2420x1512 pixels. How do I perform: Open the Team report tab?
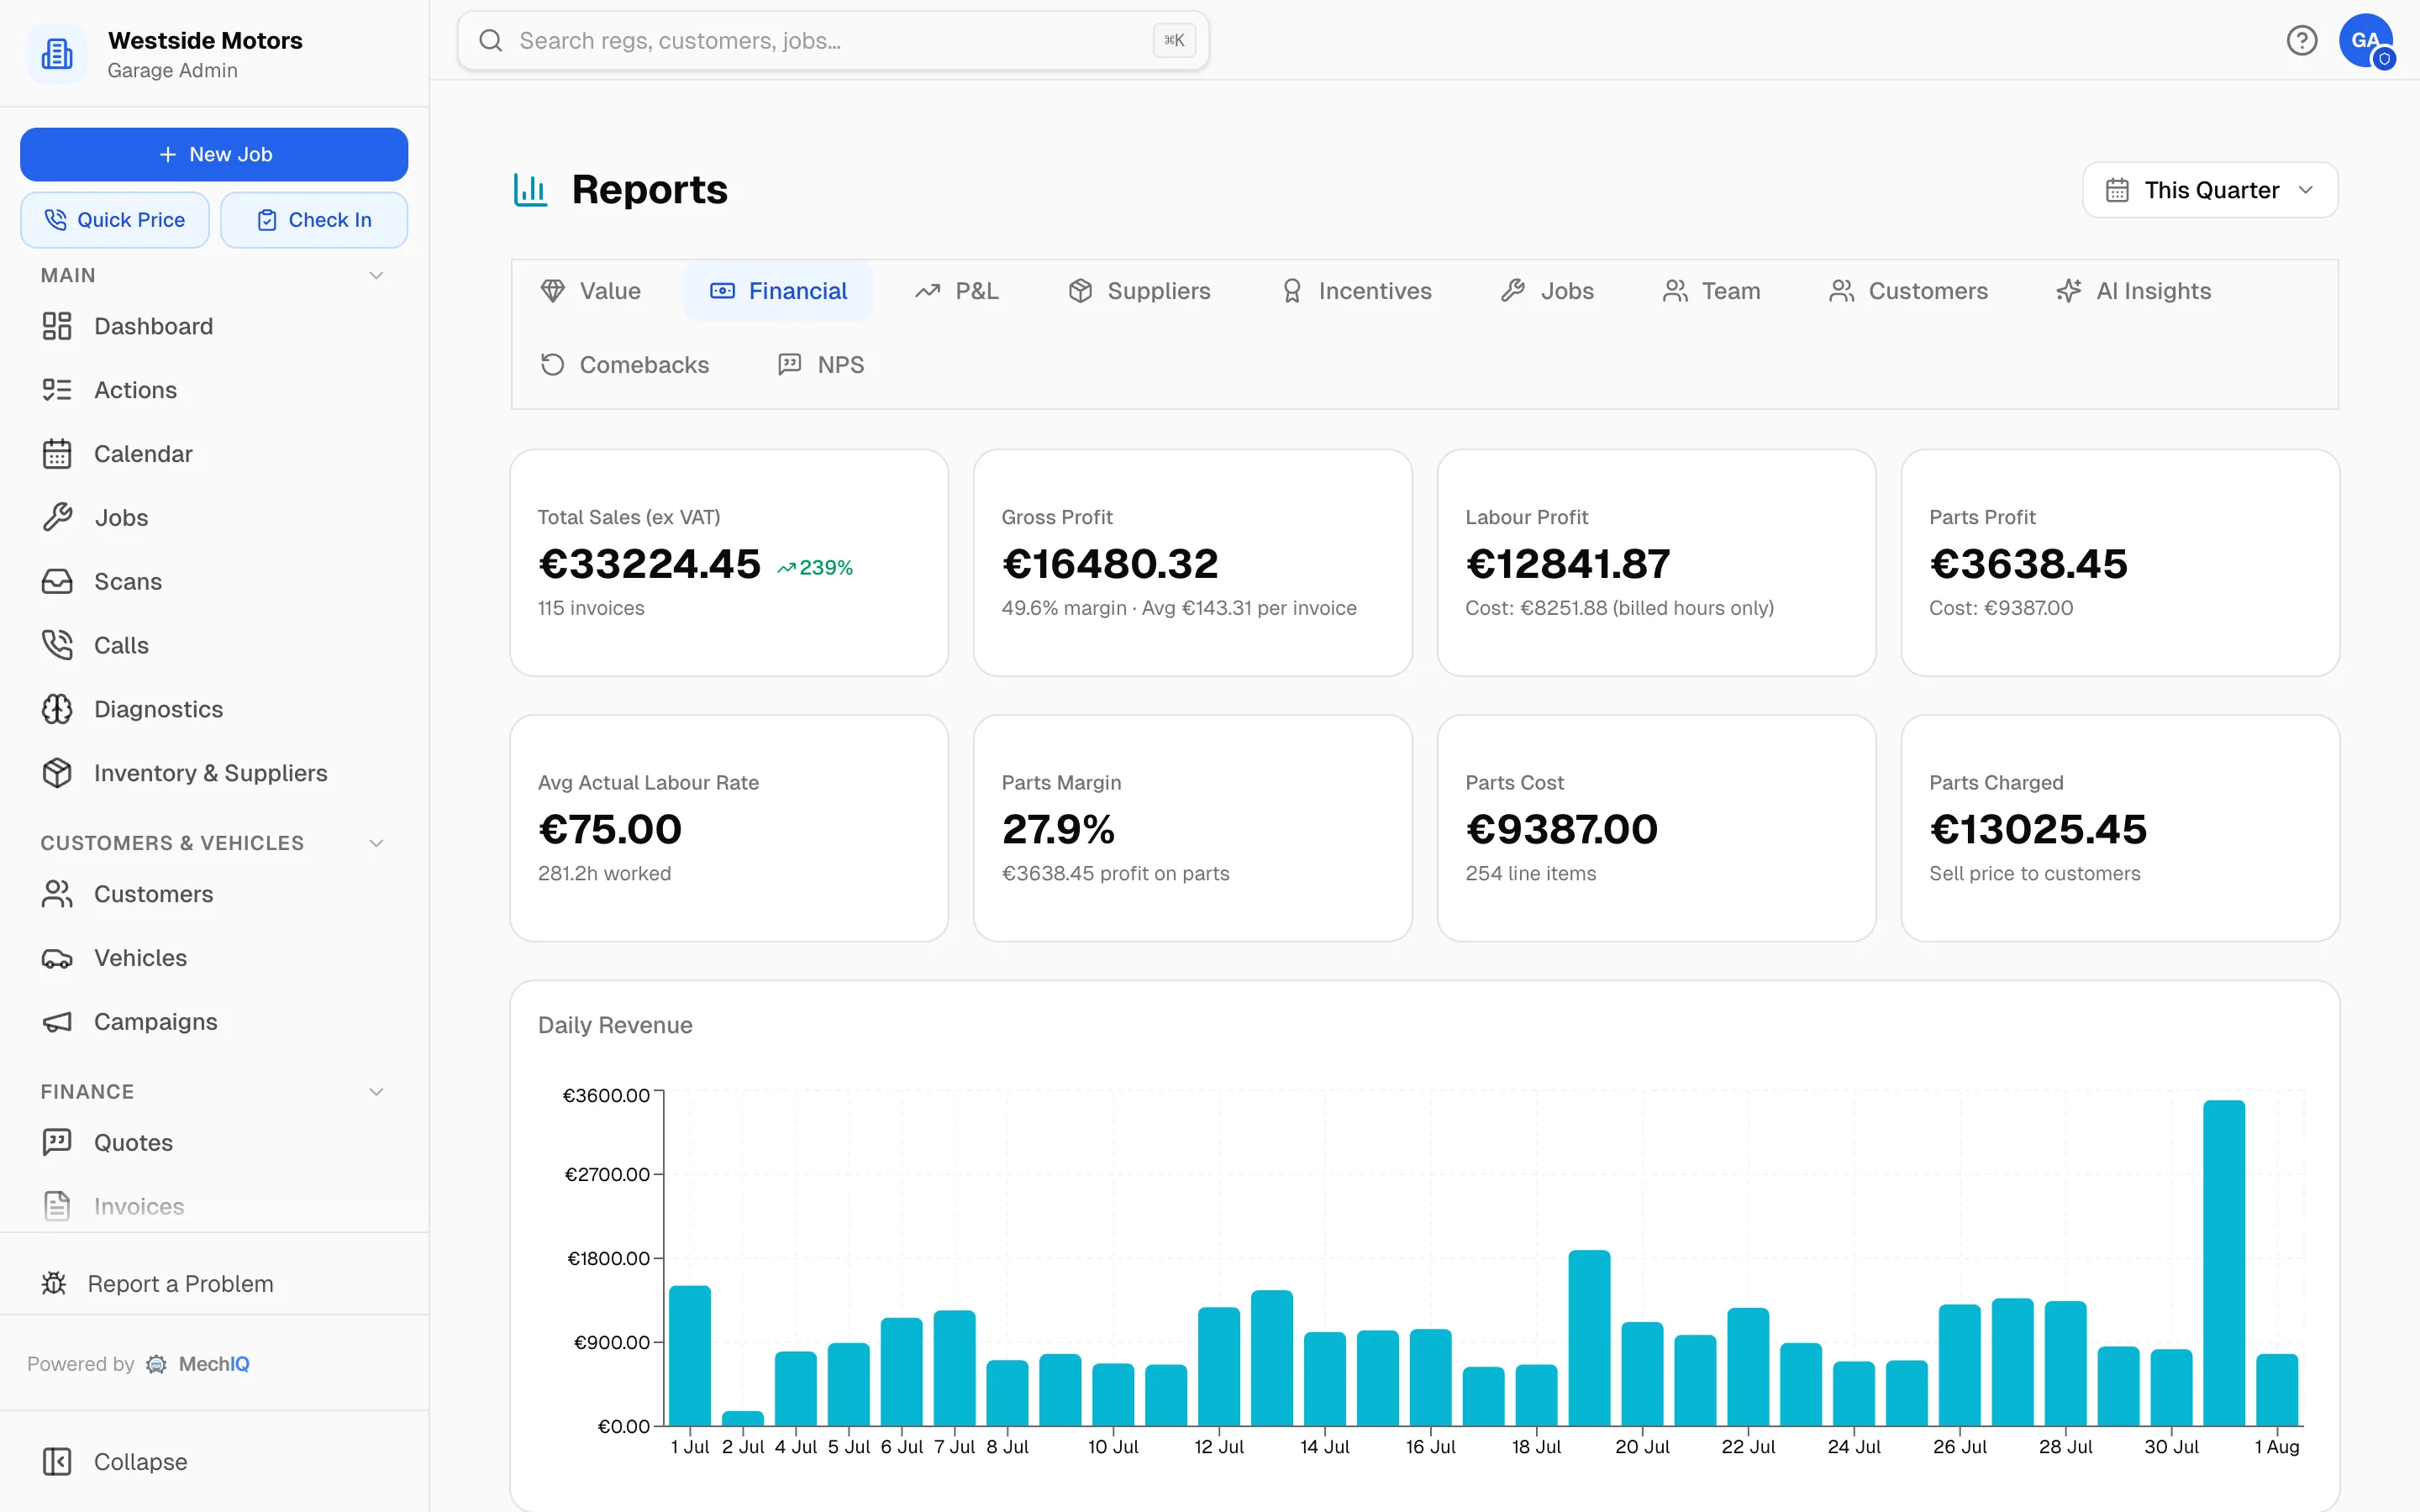point(1711,291)
